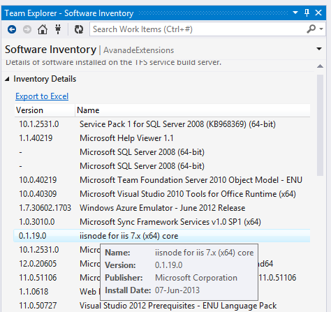Click the greyed Forward navigation arrow
Screen dimensions: 331x312
coord(27,29)
